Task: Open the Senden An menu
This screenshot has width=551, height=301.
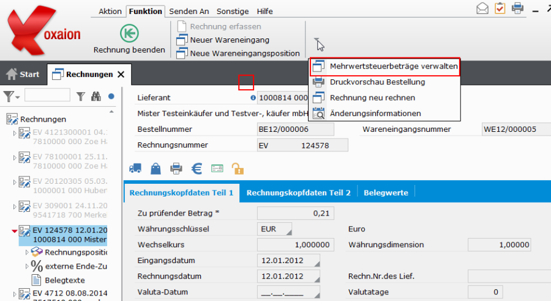Action: click(189, 11)
